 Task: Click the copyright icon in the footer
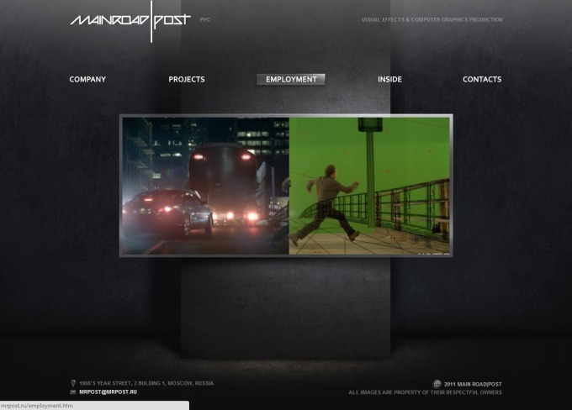click(437, 384)
